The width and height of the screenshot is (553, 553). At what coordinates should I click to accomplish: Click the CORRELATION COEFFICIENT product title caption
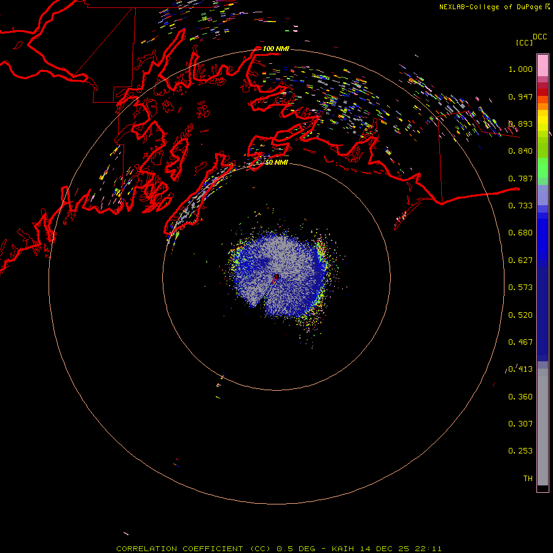pyautogui.click(x=194, y=549)
